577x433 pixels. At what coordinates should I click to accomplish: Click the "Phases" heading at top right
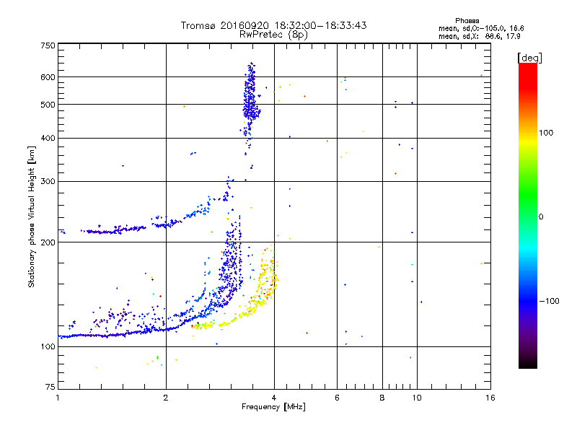click(467, 21)
